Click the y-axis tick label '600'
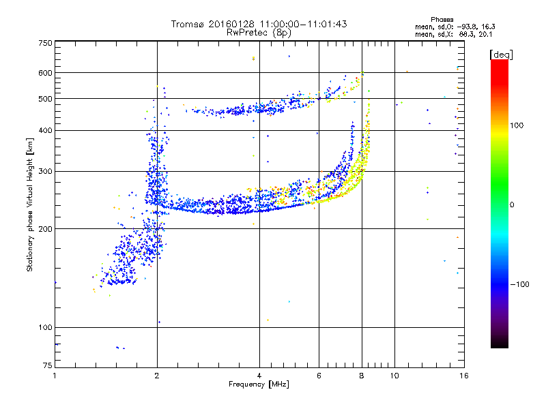The image size is (546, 409). [45, 73]
